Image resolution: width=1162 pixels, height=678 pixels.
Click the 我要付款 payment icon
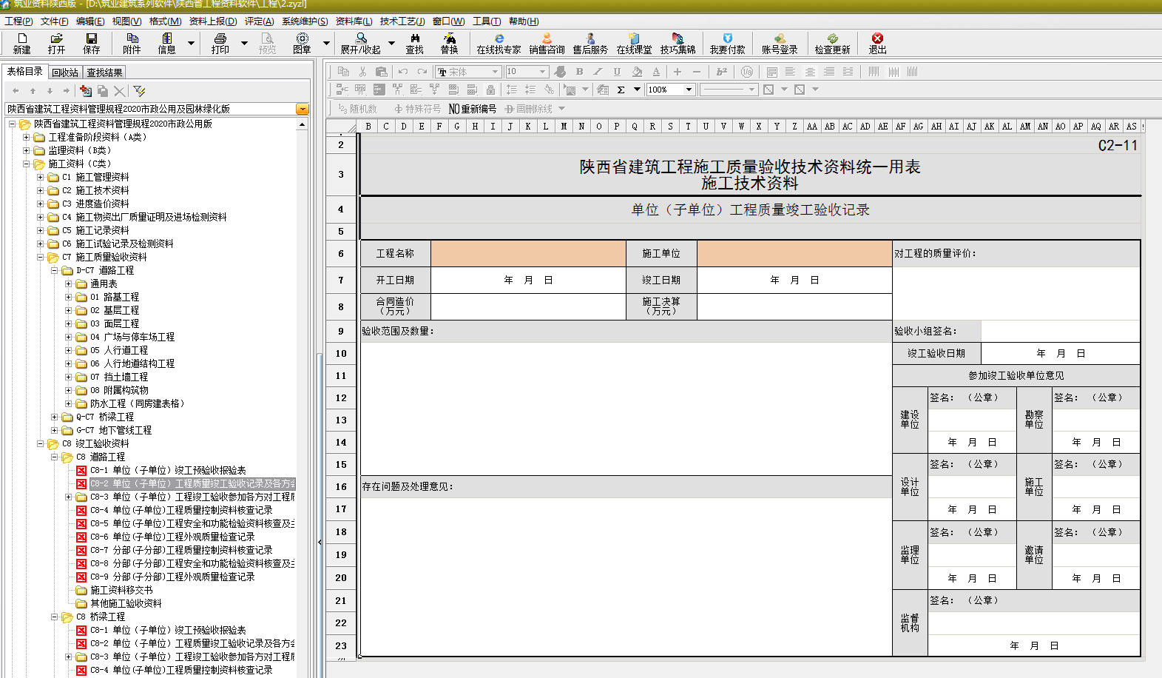point(727,44)
